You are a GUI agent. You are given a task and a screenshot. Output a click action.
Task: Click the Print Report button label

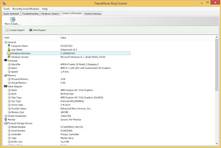(x=39, y=30)
